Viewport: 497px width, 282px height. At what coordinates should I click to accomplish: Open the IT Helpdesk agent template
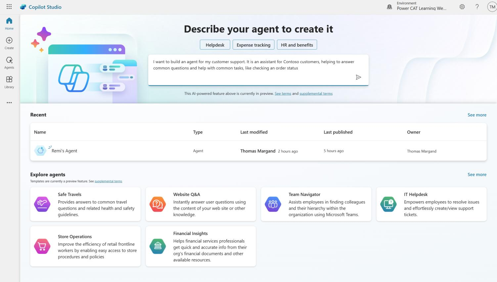[x=431, y=204]
